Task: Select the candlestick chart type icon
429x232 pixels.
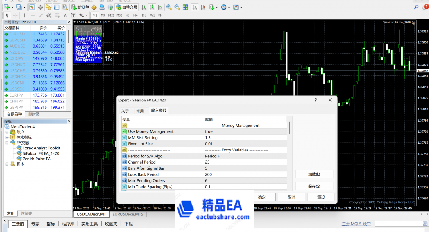Action: point(152,7)
